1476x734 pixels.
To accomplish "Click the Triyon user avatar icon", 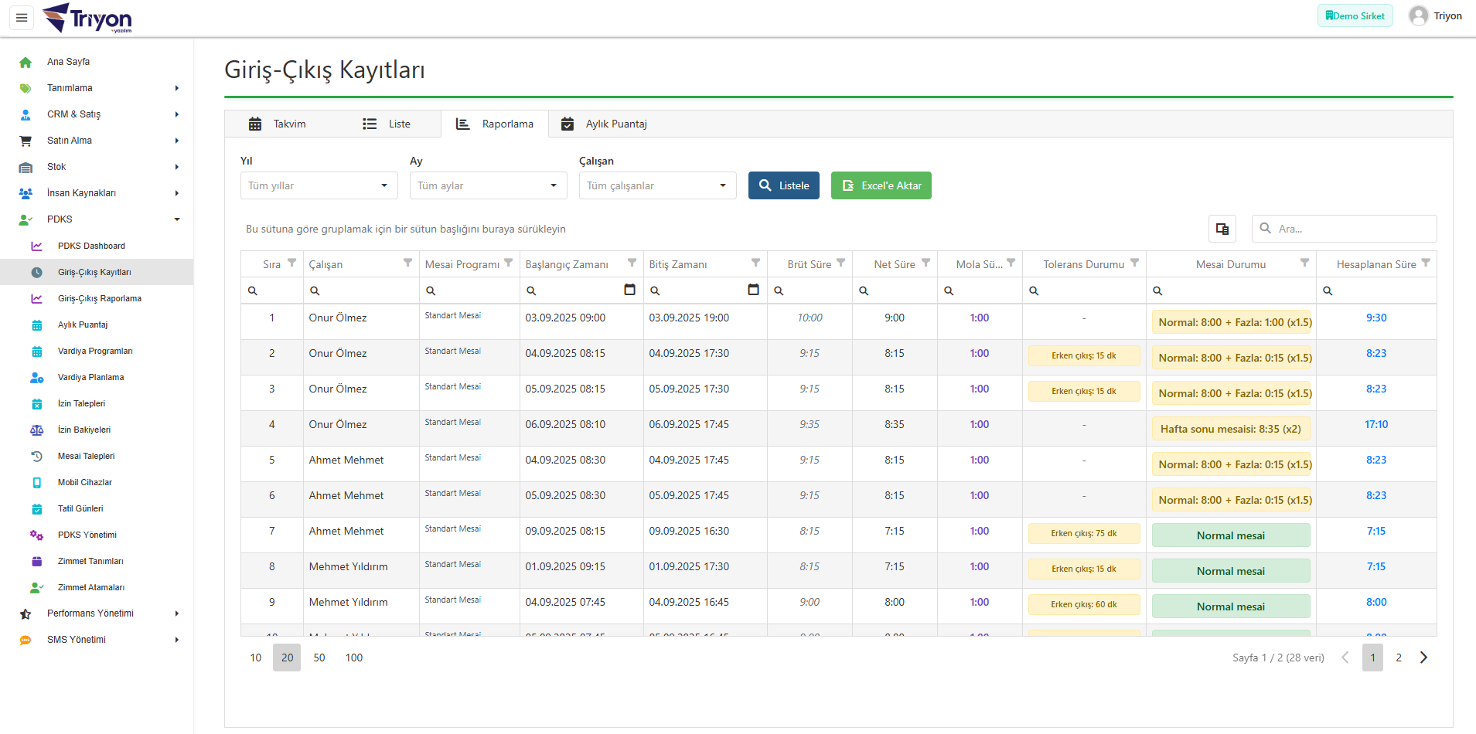I will 1418,16.
